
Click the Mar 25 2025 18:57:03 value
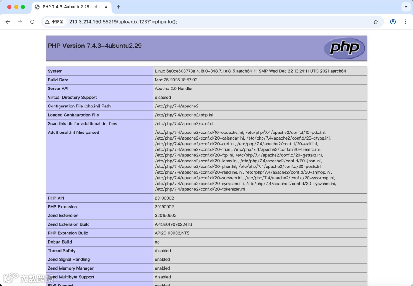[x=176, y=80]
